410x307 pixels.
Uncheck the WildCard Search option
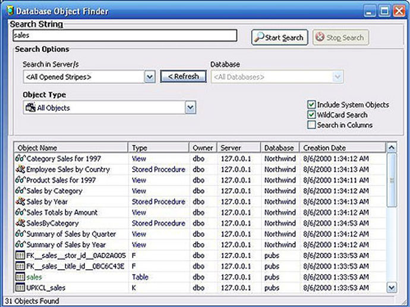[x=311, y=115]
